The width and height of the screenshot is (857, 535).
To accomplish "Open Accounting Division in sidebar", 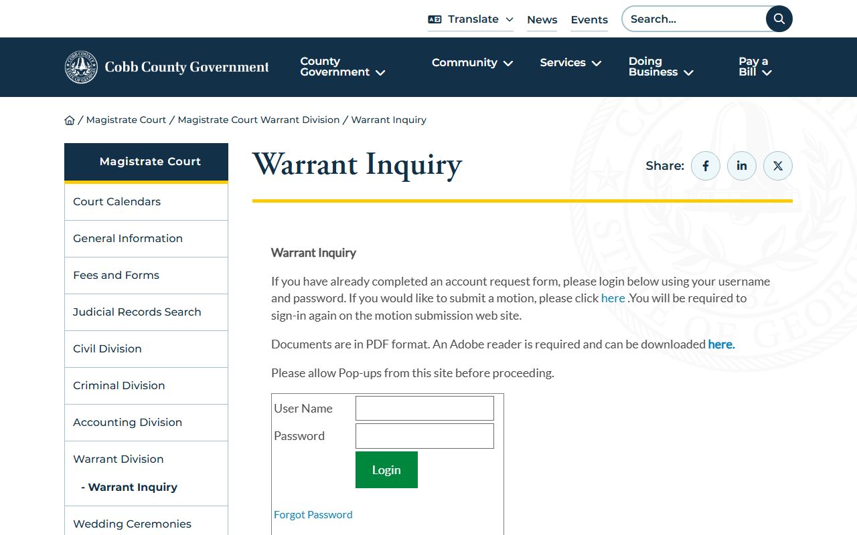I will tap(146, 423).
